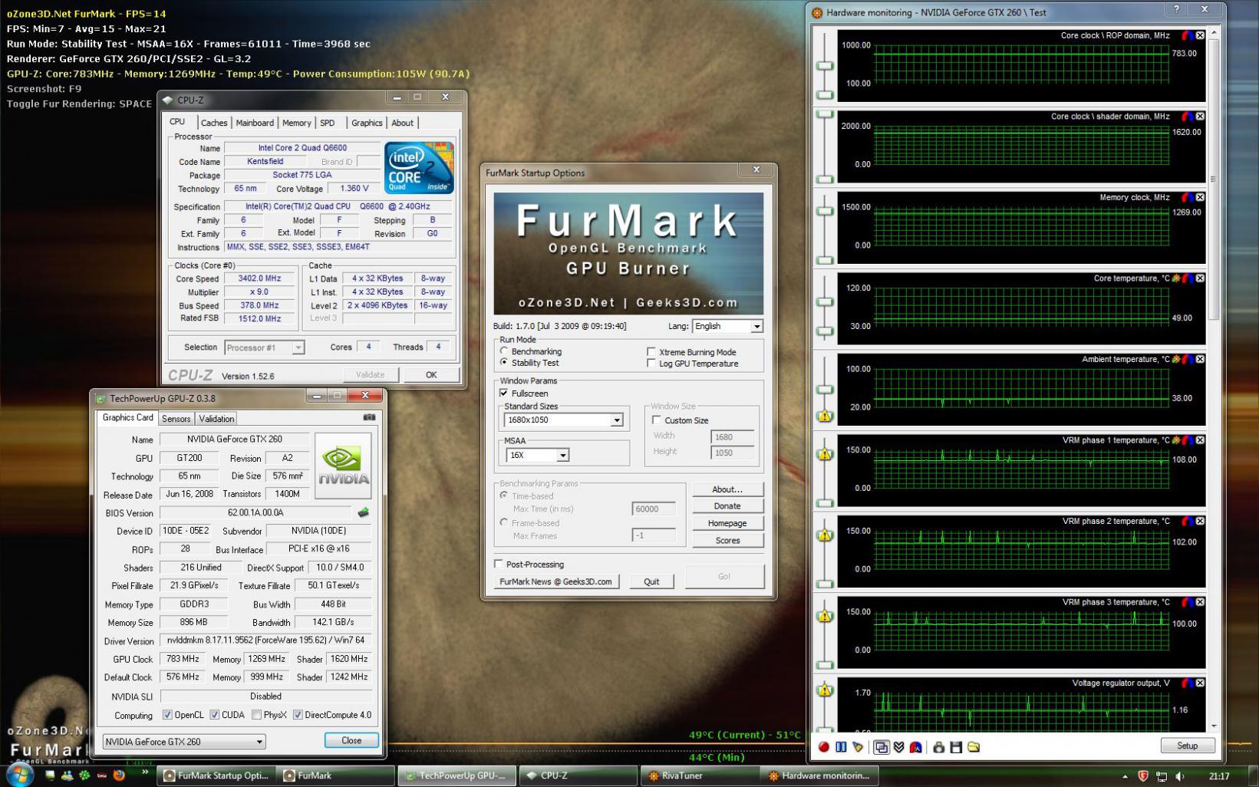
Task: Click the magnet icon on Core clock ROP domain graph
Action: pos(1188,35)
